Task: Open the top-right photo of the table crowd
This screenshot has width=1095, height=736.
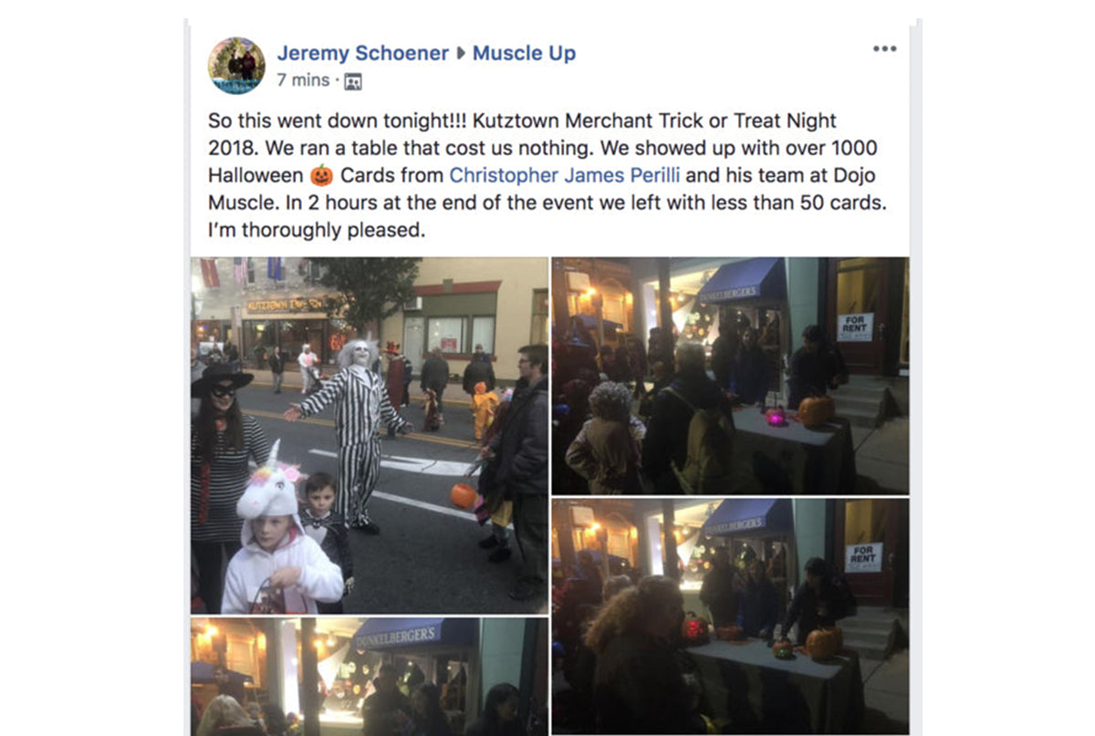Action: point(730,376)
